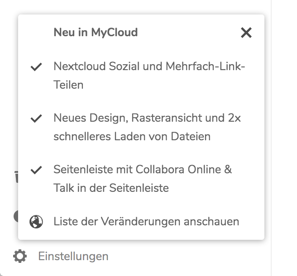This screenshot has width=297, height=276.
Task: Open the Einstellungen label in the sidebar
Action: coord(73,257)
